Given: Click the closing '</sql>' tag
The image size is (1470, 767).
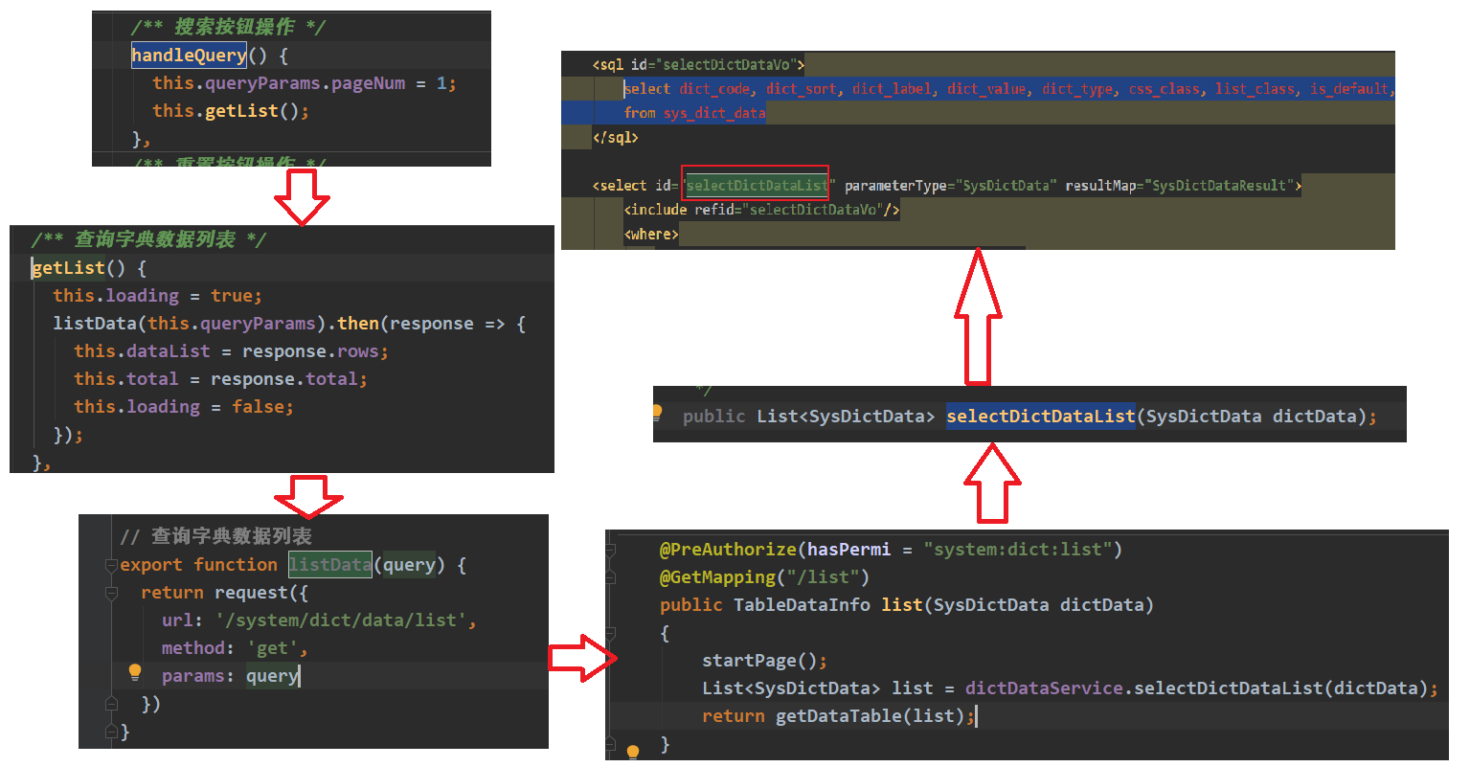Looking at the screenshot, I should (616, 137).
